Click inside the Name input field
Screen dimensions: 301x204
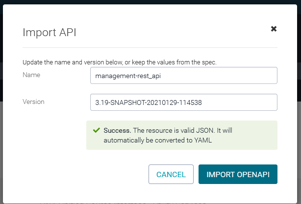tap(184, 76)
